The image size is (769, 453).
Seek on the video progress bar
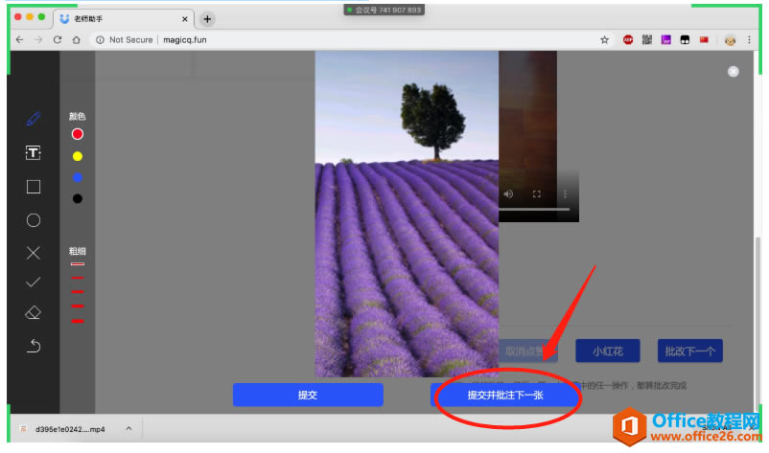pyautogui.click(x=534, y=209)
